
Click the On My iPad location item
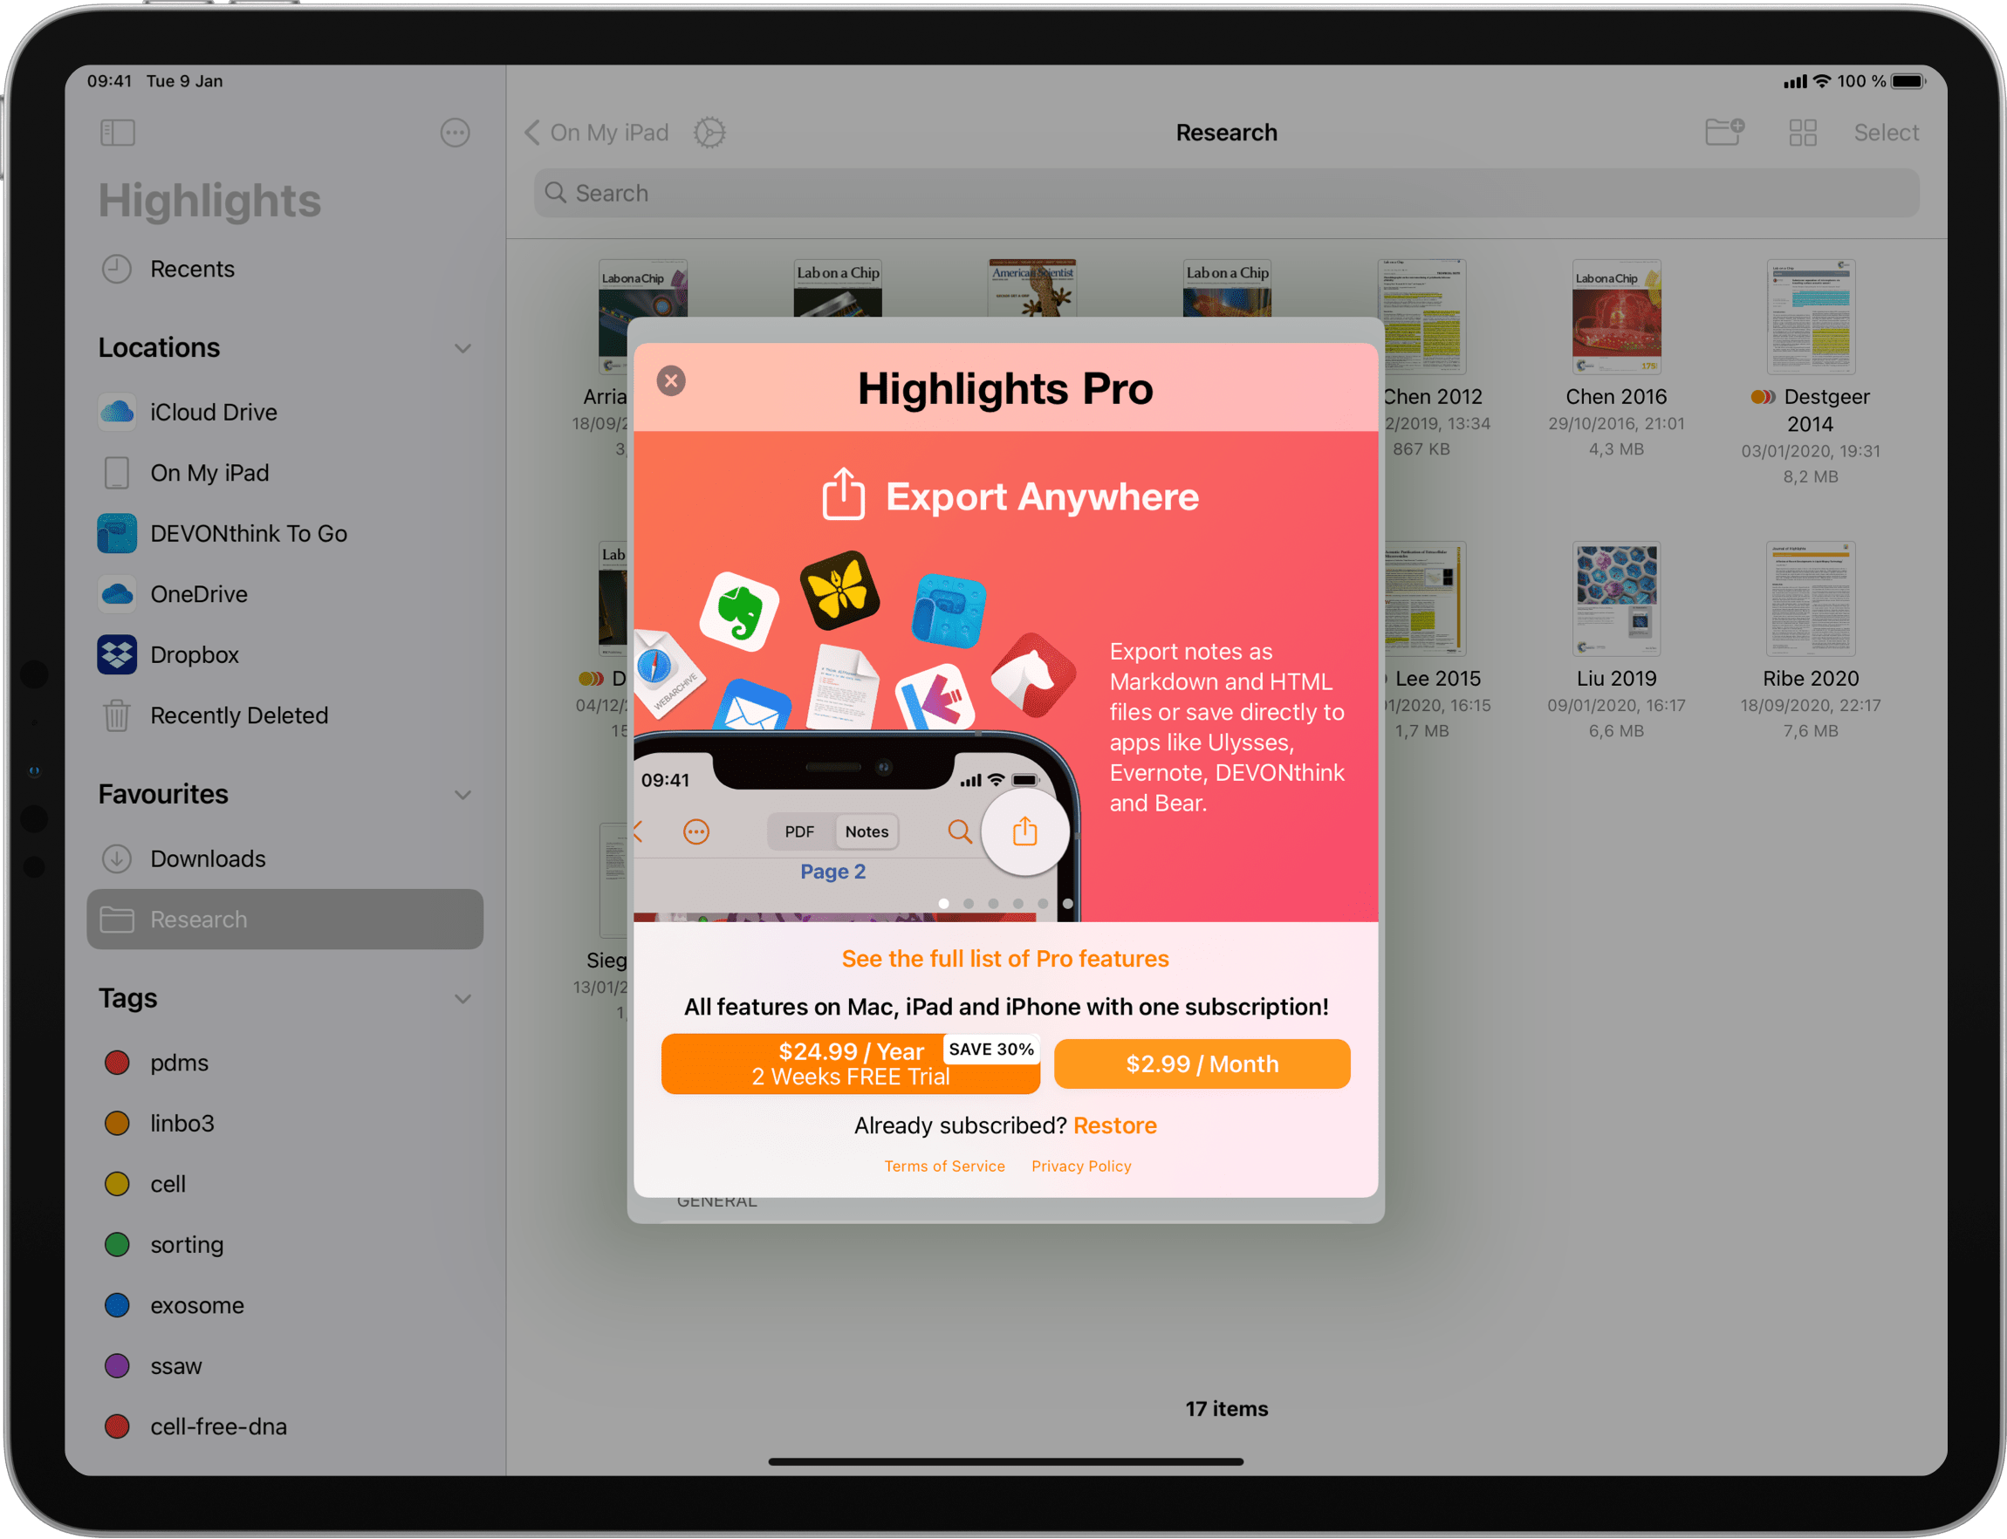click(210, 472)
